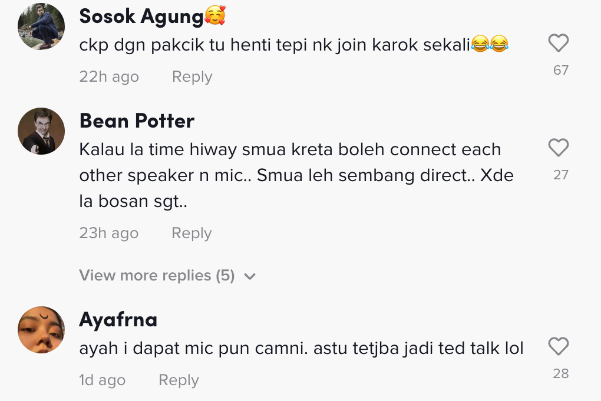Click the 22h ago timestamp

(109, 77)
